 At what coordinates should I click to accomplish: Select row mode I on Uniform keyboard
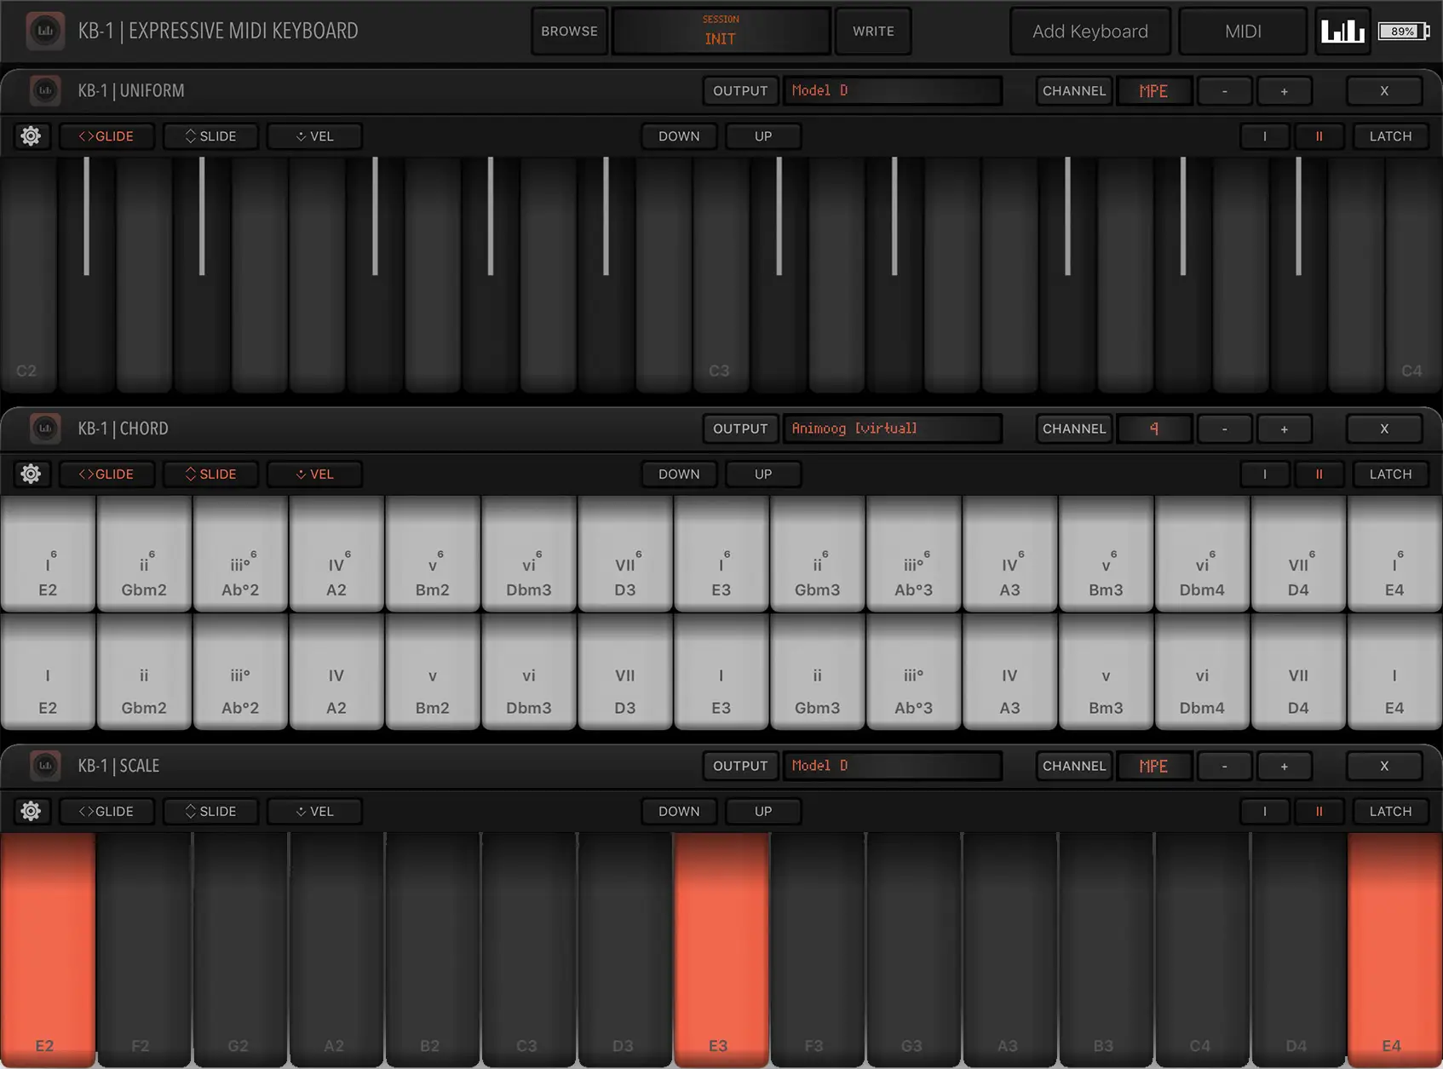(1264, 136)
